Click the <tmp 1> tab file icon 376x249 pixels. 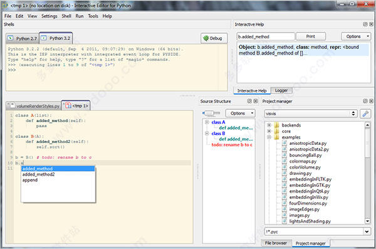click(68, 105)
